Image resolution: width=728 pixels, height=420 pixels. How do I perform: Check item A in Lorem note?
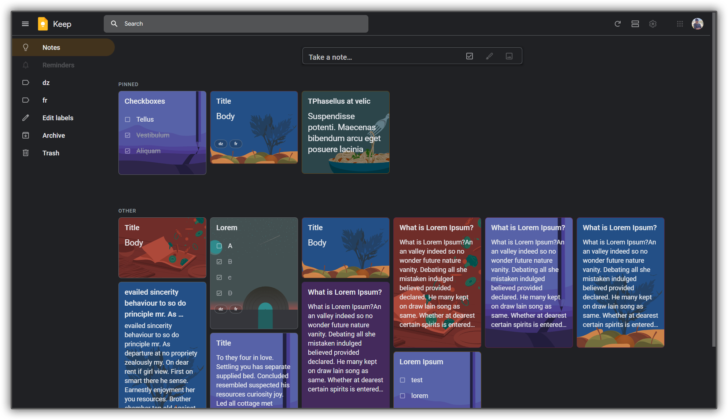(x=219, y=246)
